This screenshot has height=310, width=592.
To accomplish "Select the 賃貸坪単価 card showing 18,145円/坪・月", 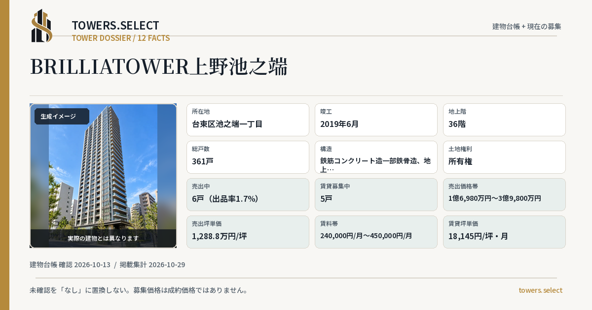I will pyautogui.click(x=504, y=232).
